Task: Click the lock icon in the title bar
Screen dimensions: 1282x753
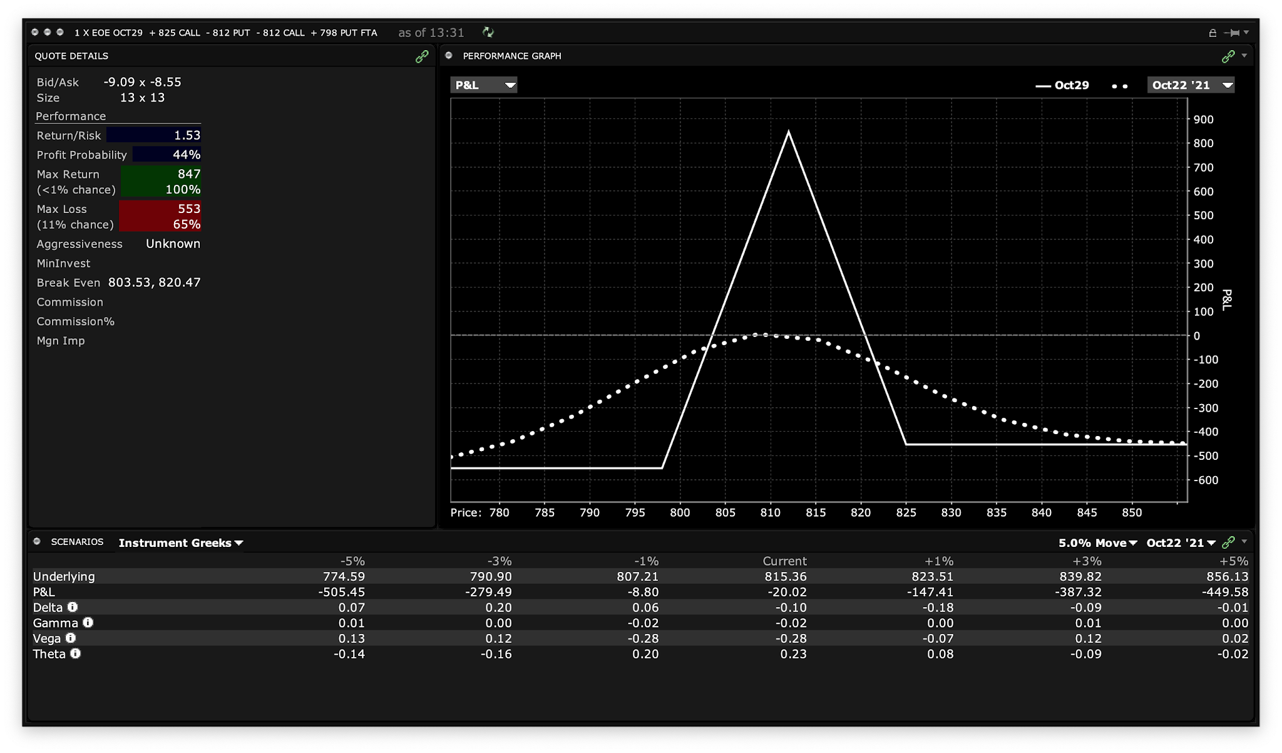Action: [x=1213, y=33]
